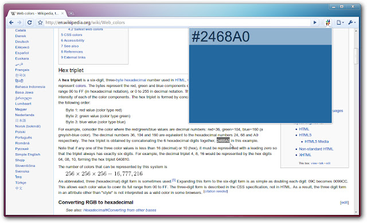Switch language to Norsk (bokmål)
This screenshot has height=223, width=367.
28,126
